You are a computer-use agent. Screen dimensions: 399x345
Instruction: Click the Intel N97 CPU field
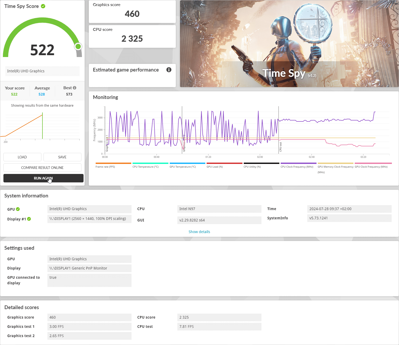point(219,209)
